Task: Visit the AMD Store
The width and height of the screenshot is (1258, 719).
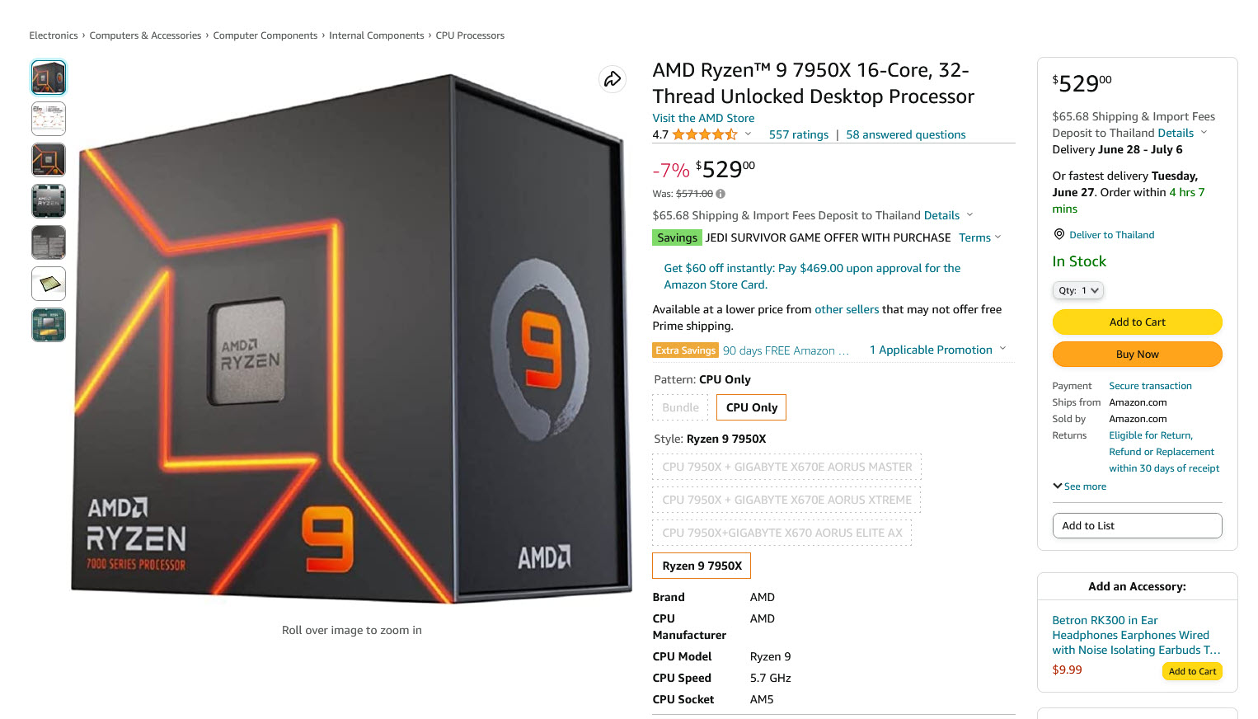Action: coord(703,118)
